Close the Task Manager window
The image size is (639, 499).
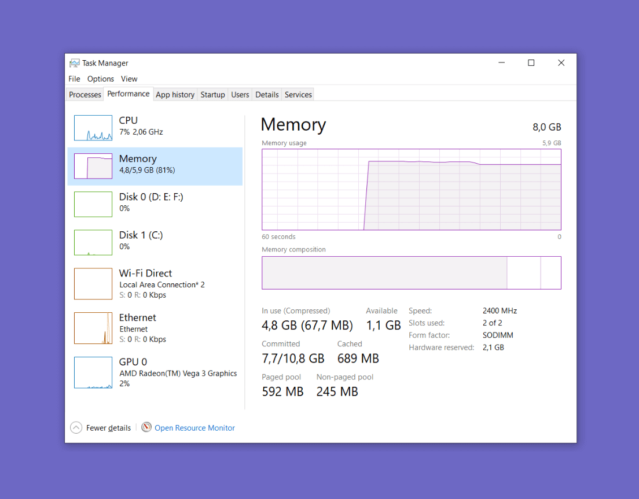click(561, 62)
